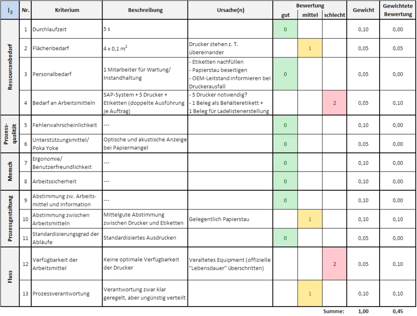Select the mittel sub-header
Image resolution: width=417 pixels, height=316 pixels.
point(310,15)
